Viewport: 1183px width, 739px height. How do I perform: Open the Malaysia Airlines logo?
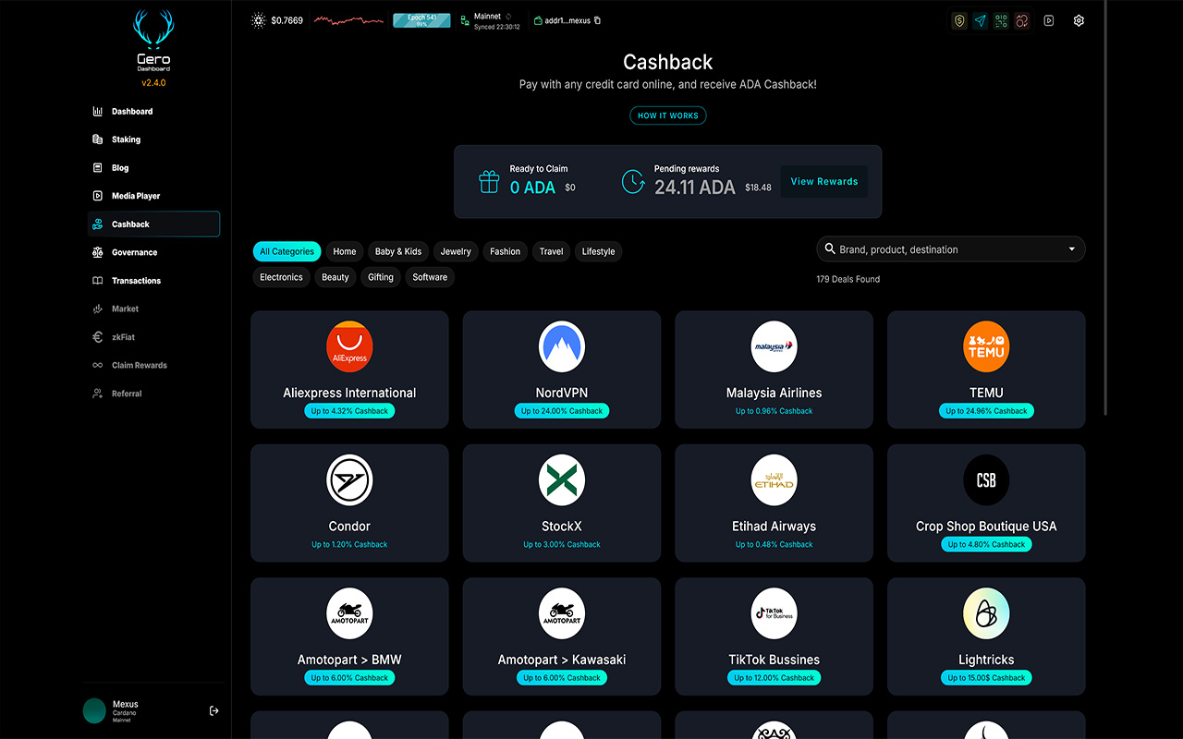coord(774,347)
